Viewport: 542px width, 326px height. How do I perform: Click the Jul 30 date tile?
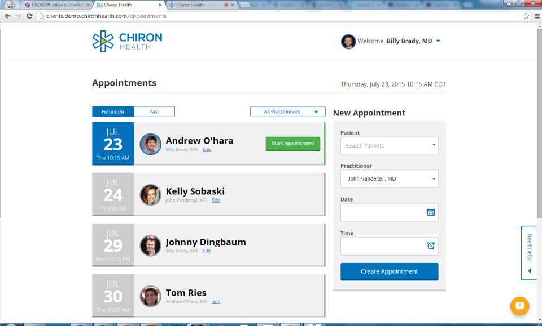coord(113,296)
